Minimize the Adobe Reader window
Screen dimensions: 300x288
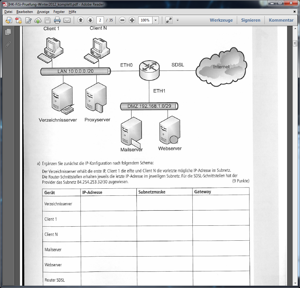coord(272,3)
